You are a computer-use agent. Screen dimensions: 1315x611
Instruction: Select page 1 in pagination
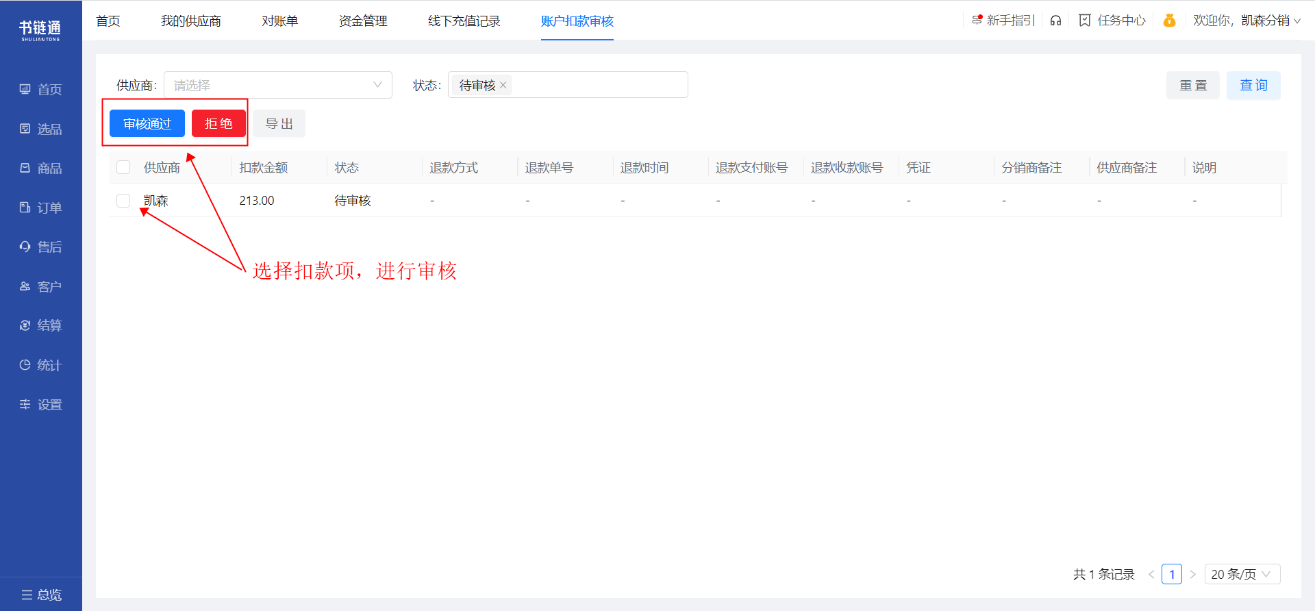click(x=1172, y=574)
